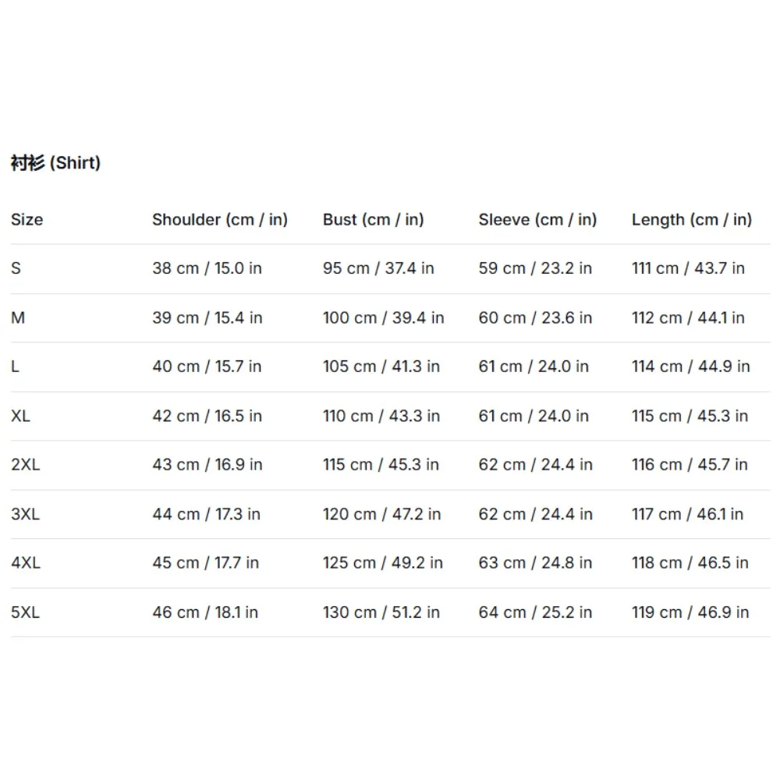Select the L size row label
The width and height of the screenshot is (780, 780).
coord(15,366)
